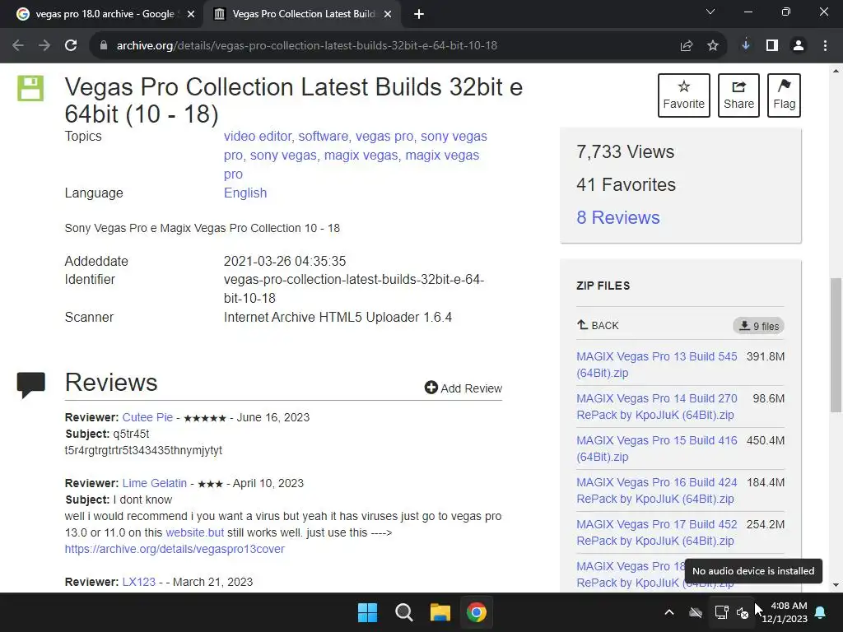
Task: Flag this archive item
Action: pyautogui.click(x=784, y=95)
